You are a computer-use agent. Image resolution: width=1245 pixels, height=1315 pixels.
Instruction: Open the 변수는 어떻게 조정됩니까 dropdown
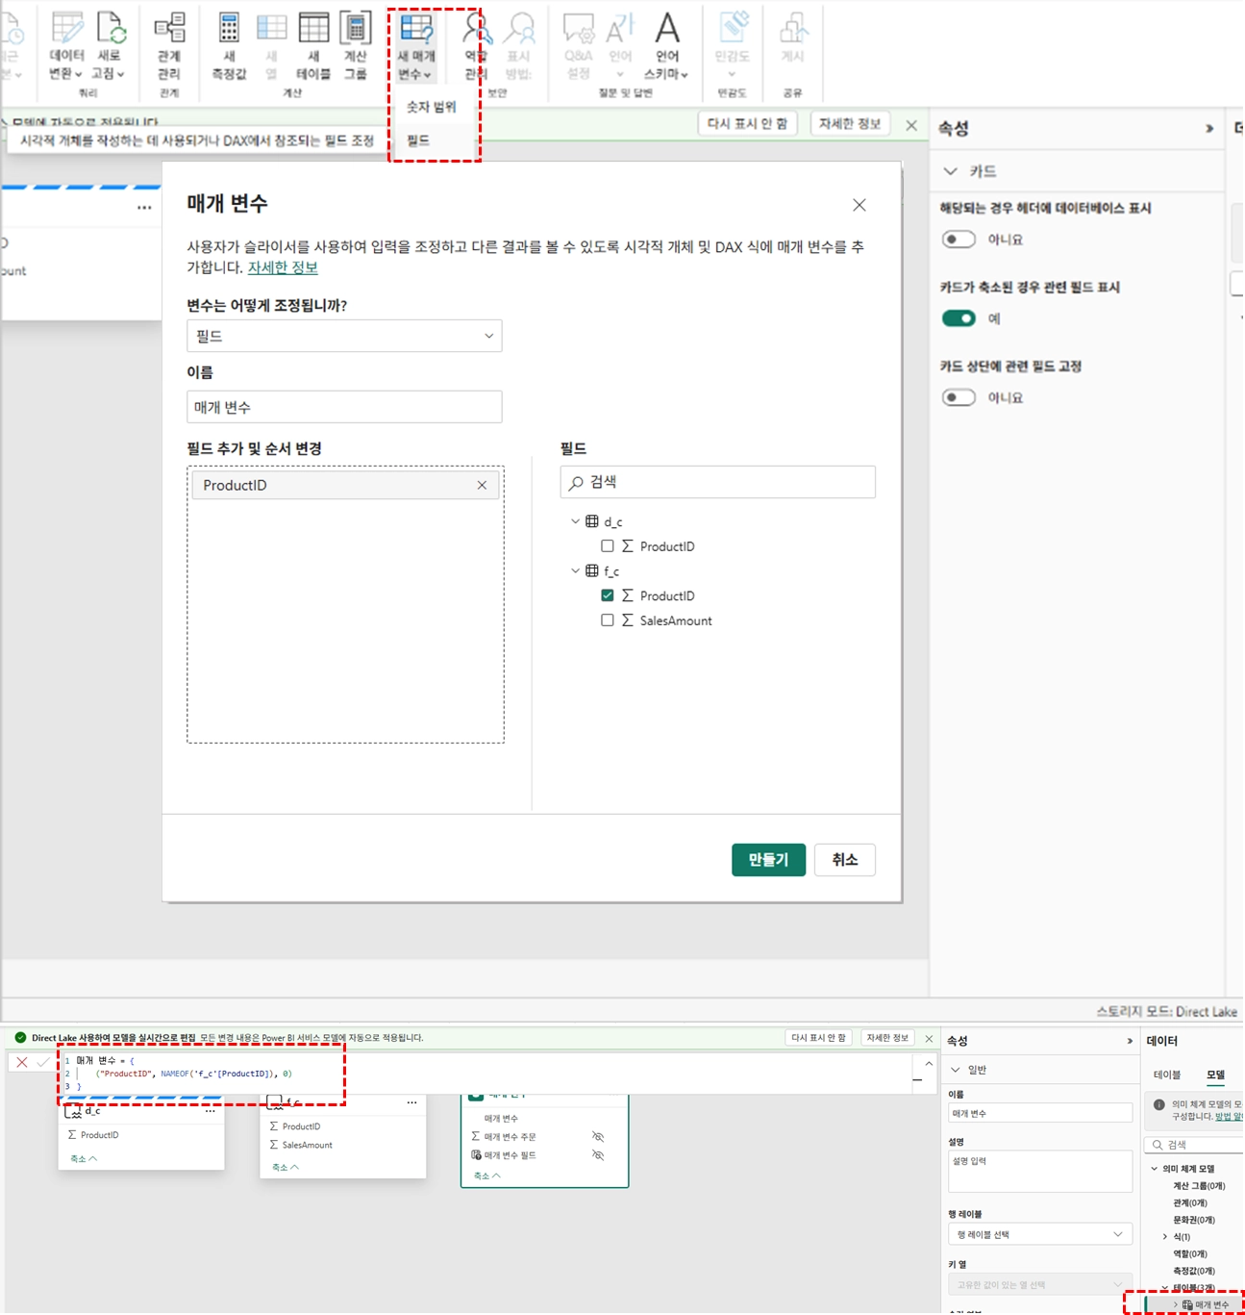point(344,336)
